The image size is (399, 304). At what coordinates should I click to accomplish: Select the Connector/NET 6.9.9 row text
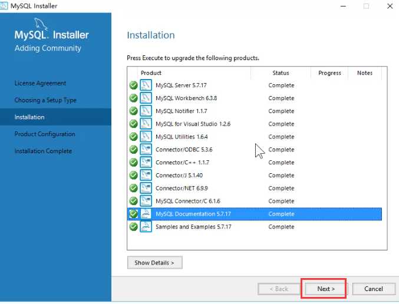[182, 189]
